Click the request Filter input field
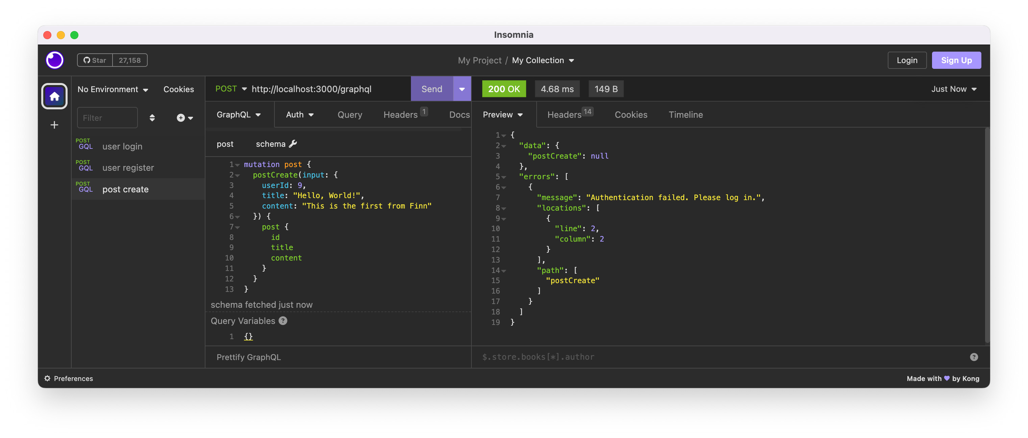The height and width of the screenshot is (438, 1028). click(107, 117)
